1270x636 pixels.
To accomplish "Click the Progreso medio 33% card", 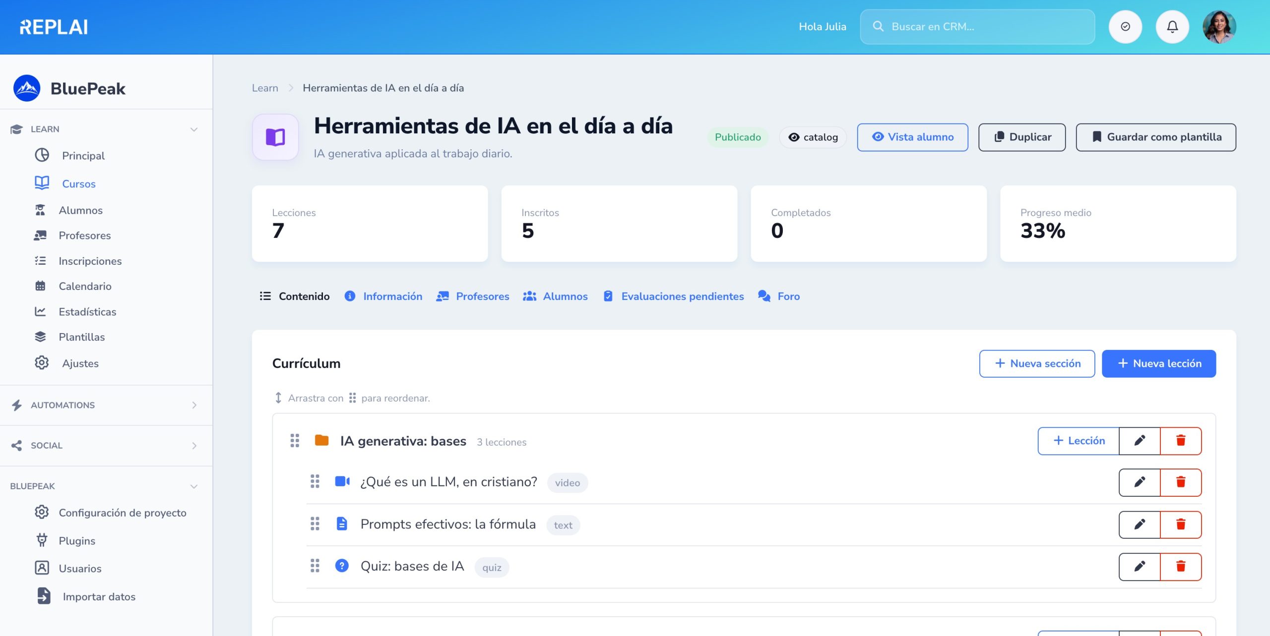I will point(1118,224).
